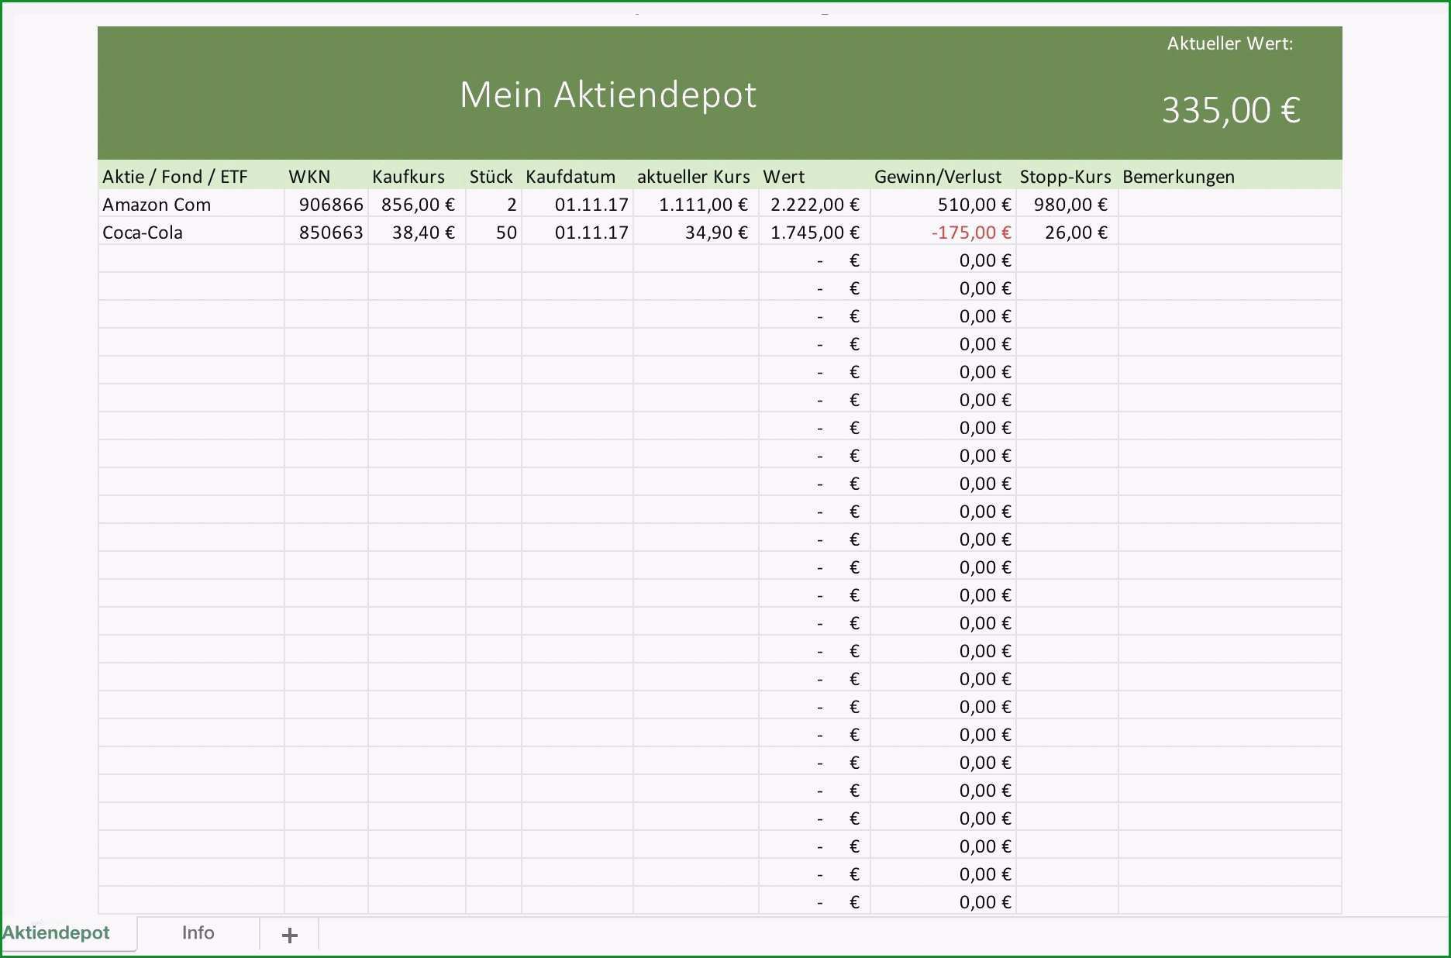
Task: Select Gewinn/Verlust cell 510,00 €
Action: click(943, 204)
